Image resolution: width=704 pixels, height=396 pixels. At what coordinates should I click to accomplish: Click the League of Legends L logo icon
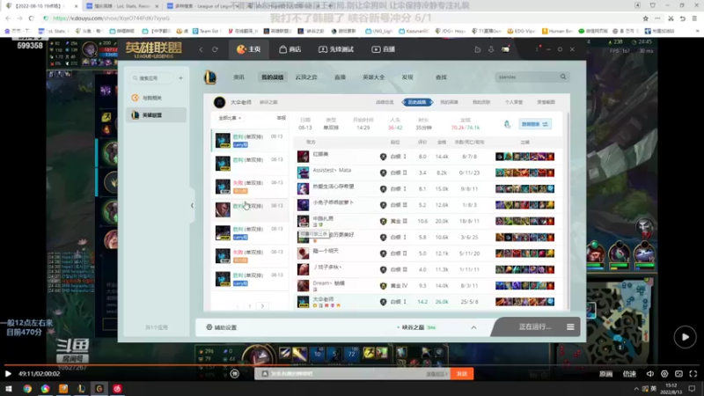click(210, 77)
